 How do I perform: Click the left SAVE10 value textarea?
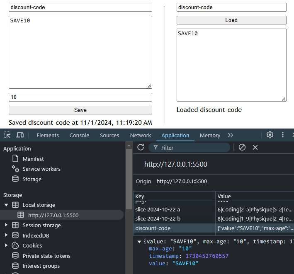click(x=80, y=52)
